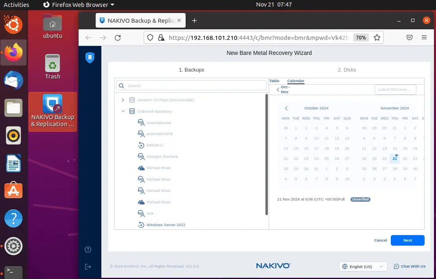Go to previous month in calendar
The height and width of the screenshot is (279, 436).
tap(286, 108)
